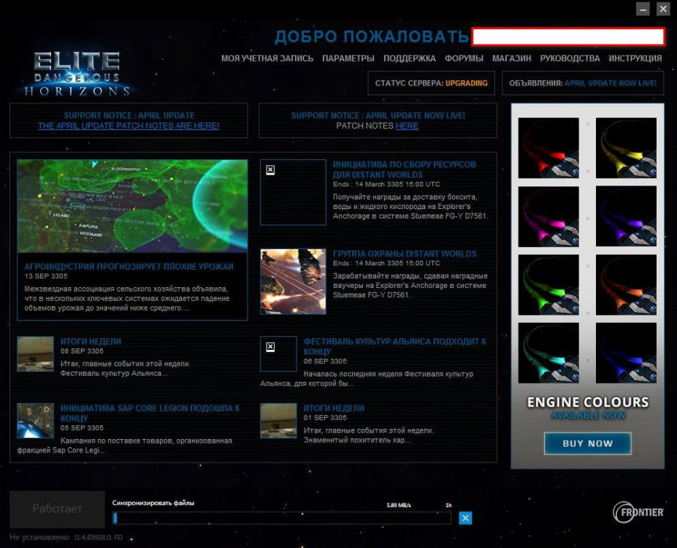Click the Frontier logo in the bottom corner
Viewport: 677px width, 548px height.
pos(638,513)
